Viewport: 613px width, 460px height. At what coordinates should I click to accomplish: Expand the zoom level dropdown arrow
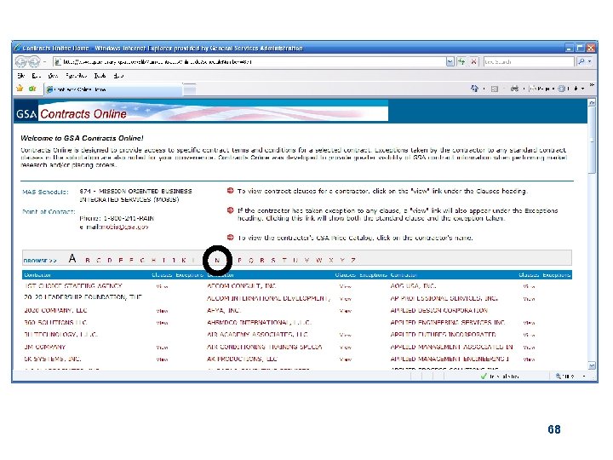584,377
